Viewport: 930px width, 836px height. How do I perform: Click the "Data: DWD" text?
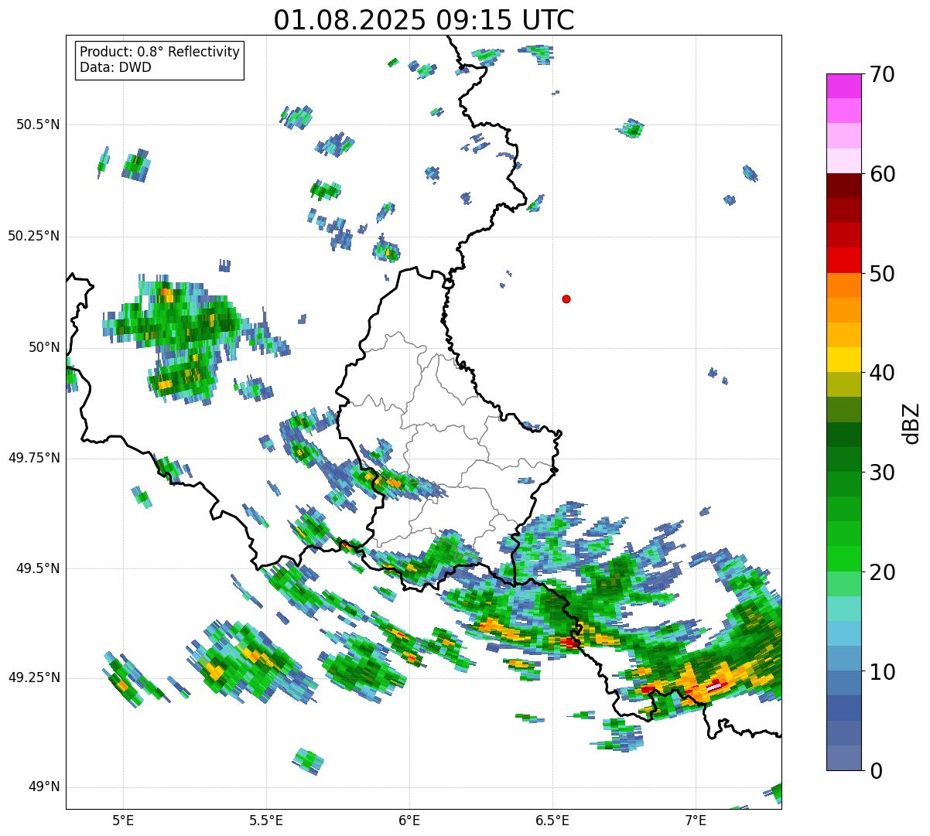coord(115,67)
